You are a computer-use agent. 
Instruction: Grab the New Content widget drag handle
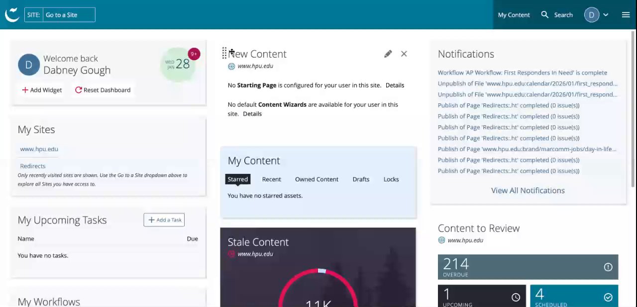coord(224,53)
